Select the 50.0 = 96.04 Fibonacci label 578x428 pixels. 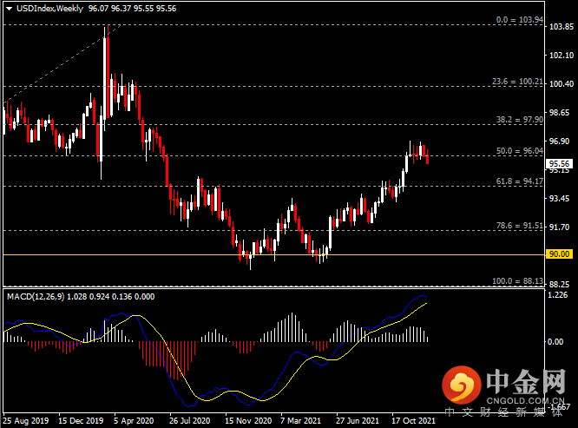click(519, 151)
